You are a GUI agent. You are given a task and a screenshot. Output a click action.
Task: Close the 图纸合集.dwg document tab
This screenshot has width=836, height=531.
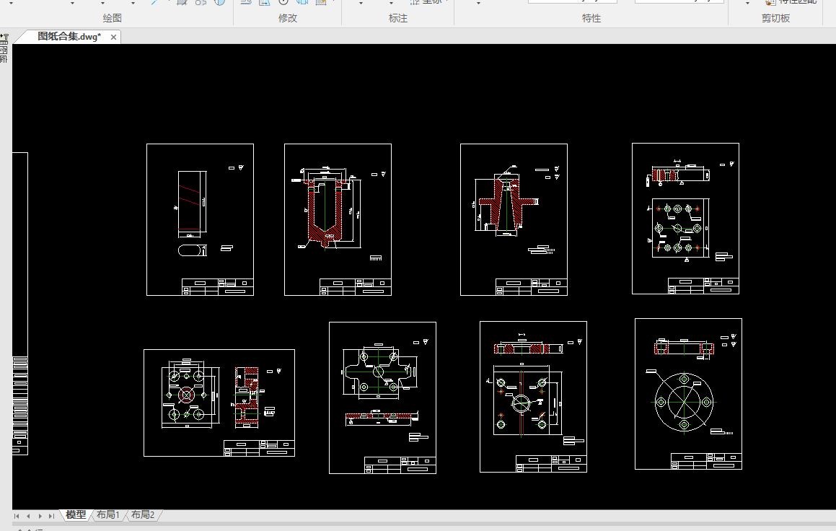(x=113, y=37)
